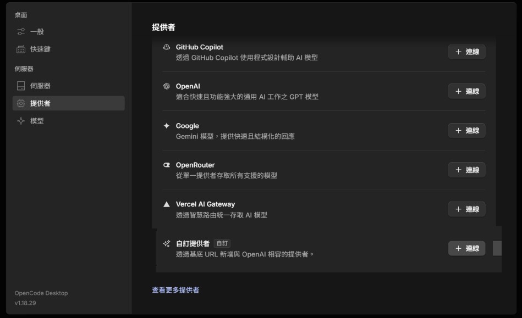This screenshot has width=522, height=318.
Task: Open the 一般 settings page
Action: click(69, 31)
